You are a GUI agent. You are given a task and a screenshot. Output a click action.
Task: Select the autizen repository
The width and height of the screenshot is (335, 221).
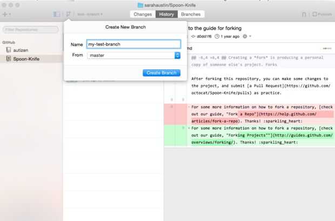tap(31, 50)
